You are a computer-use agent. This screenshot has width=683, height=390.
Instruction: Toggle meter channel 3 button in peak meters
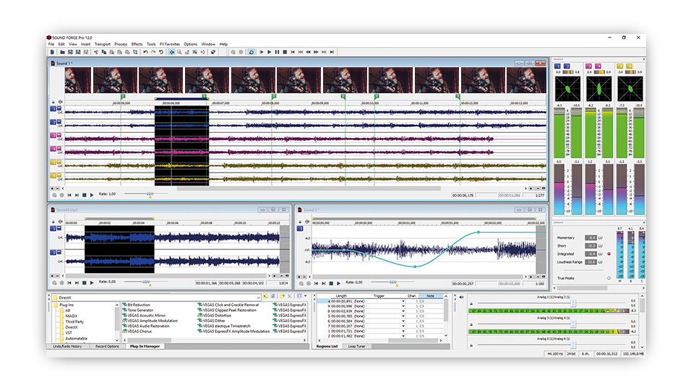pos(589,66)
